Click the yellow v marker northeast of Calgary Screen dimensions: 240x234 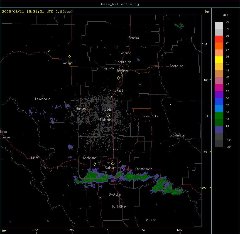pos(119,162)
